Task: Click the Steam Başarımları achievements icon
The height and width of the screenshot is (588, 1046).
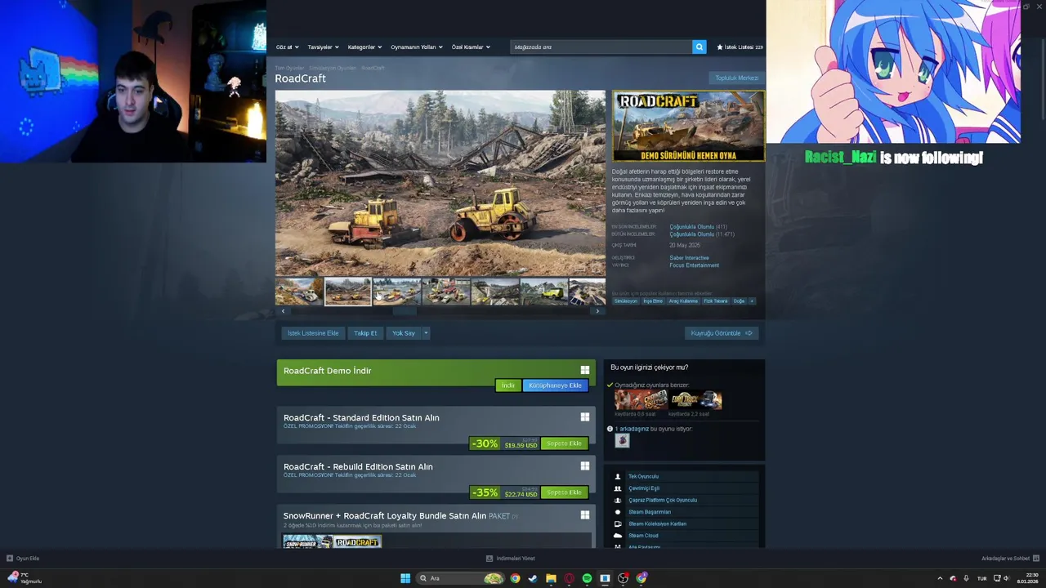Action: point(618,512)
